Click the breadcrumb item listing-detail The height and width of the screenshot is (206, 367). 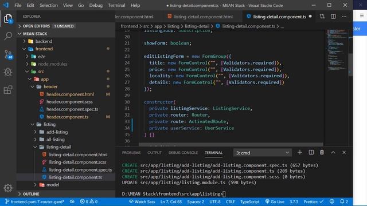click(x=197, y=26)
